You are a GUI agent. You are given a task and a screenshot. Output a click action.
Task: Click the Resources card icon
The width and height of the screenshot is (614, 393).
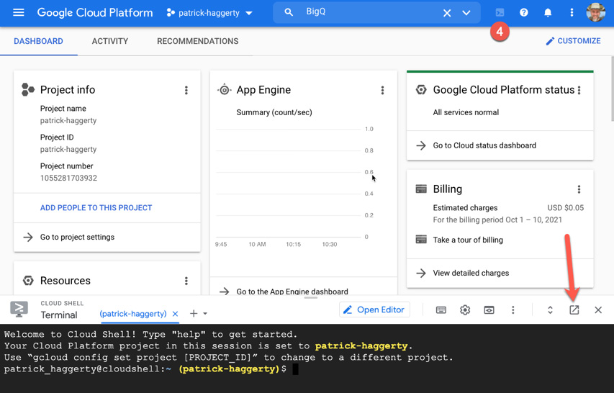[x=28, y=281]
